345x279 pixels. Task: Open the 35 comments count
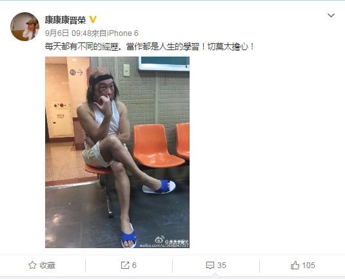click(222, 265)
